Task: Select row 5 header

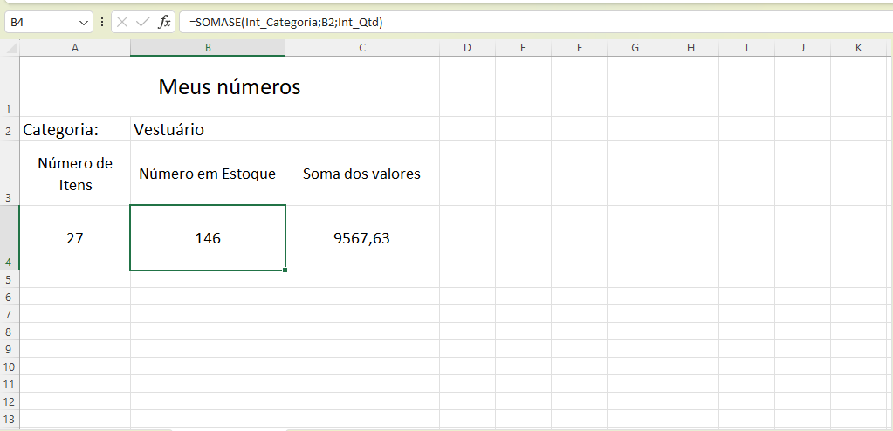Action: [x=10, y=279]
